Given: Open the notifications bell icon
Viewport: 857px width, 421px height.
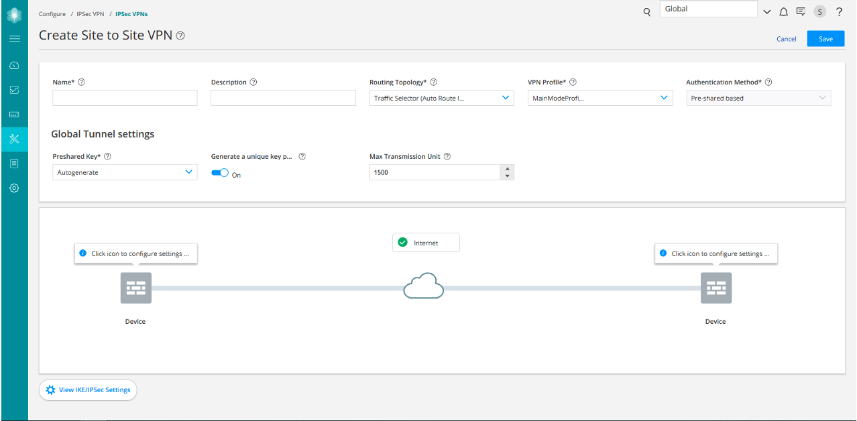Looking at the screenshot, I should (x=783, y=11).
